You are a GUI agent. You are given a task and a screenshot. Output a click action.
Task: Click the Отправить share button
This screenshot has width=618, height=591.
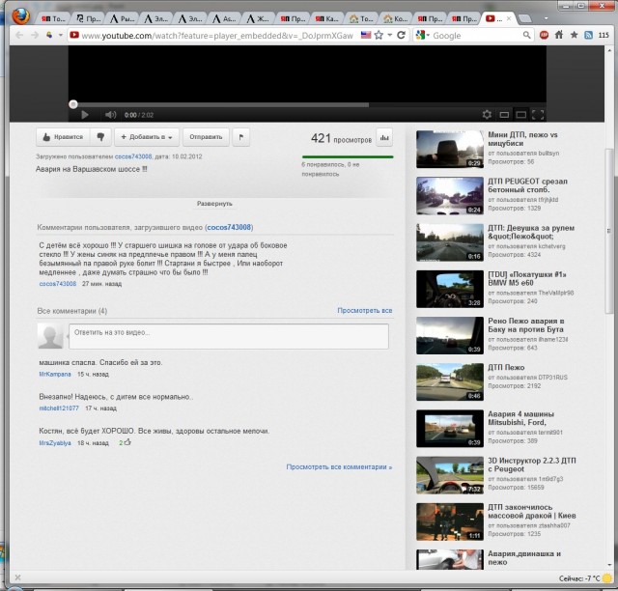[206, 137]
